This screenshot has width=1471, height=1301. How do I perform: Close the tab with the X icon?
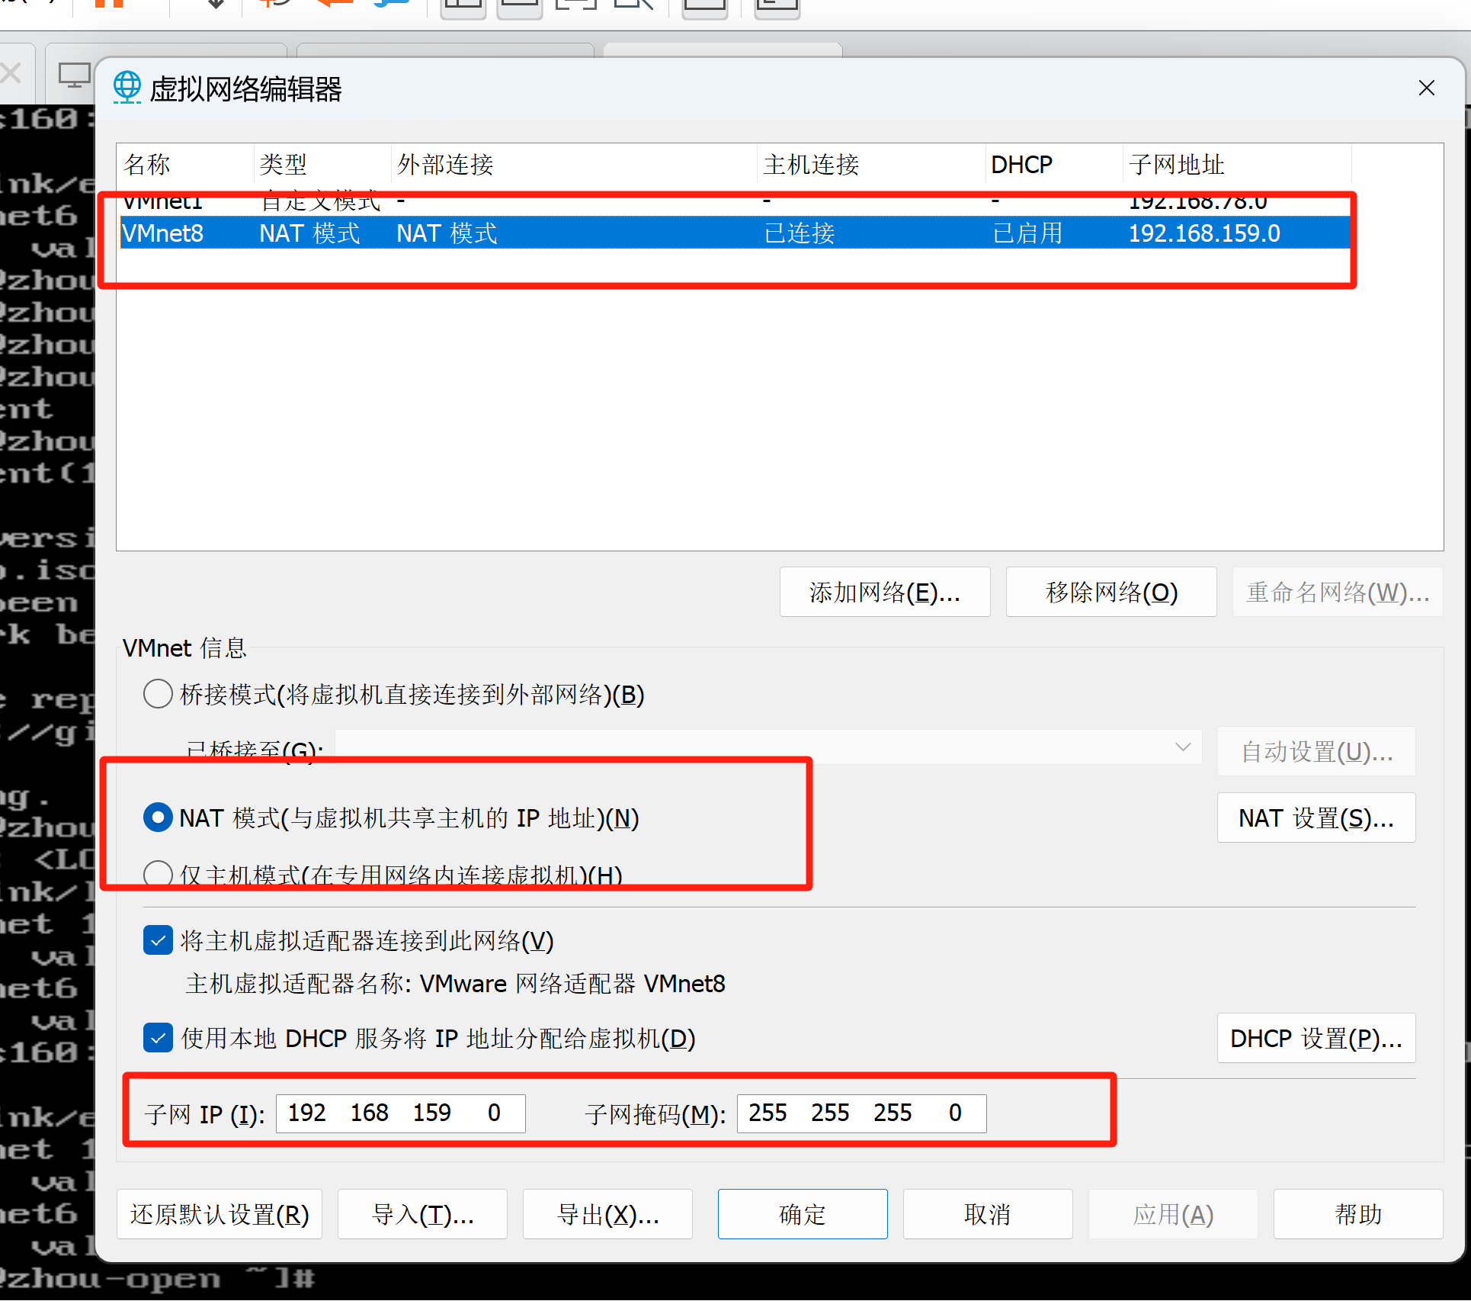click(11, 73)
